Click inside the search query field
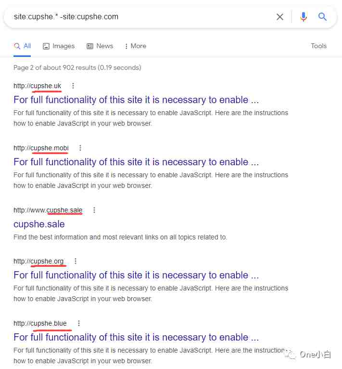The height and width of the screenshot is (369, 342). pyautogui.click(x=141, y=17)
